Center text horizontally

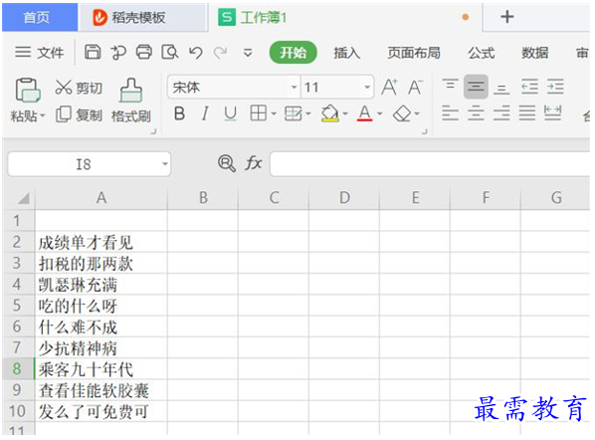coord(476,113)
